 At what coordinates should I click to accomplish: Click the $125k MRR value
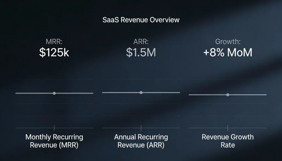pos(54,53)
